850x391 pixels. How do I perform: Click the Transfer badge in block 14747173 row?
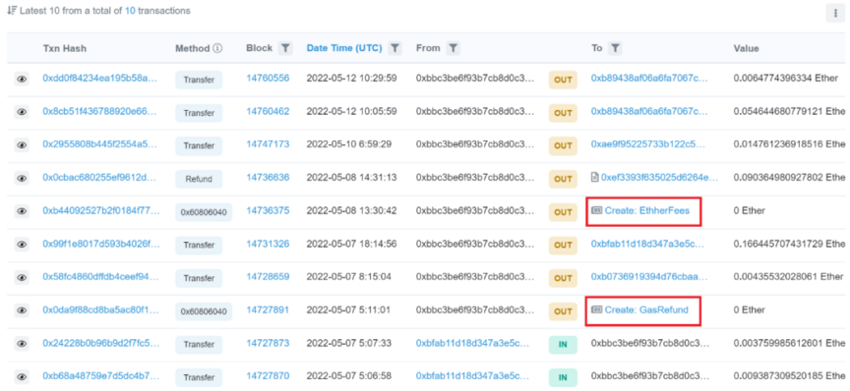pyautogui.click(x=199, y=145)
